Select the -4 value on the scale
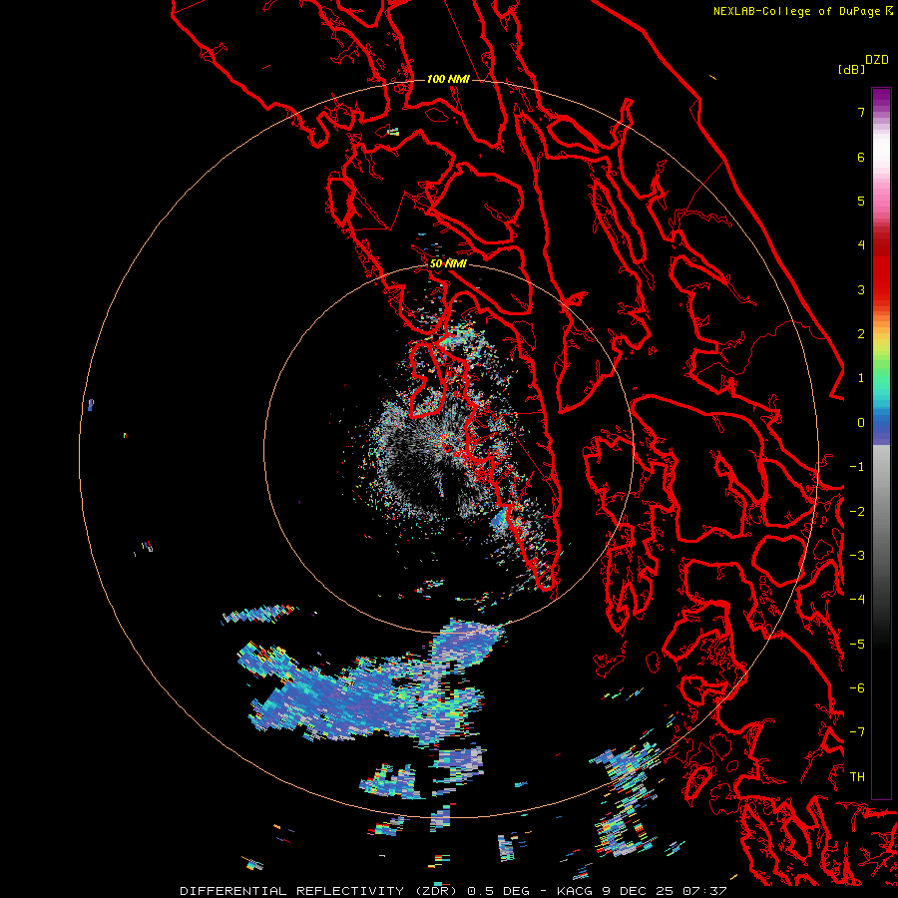The height and width of the screenshot is (898, 898). [857, 600]
